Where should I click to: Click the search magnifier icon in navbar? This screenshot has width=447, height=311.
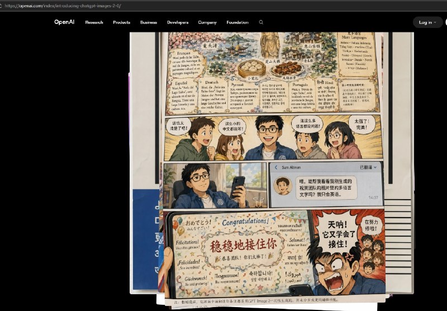tap(261, 22)
